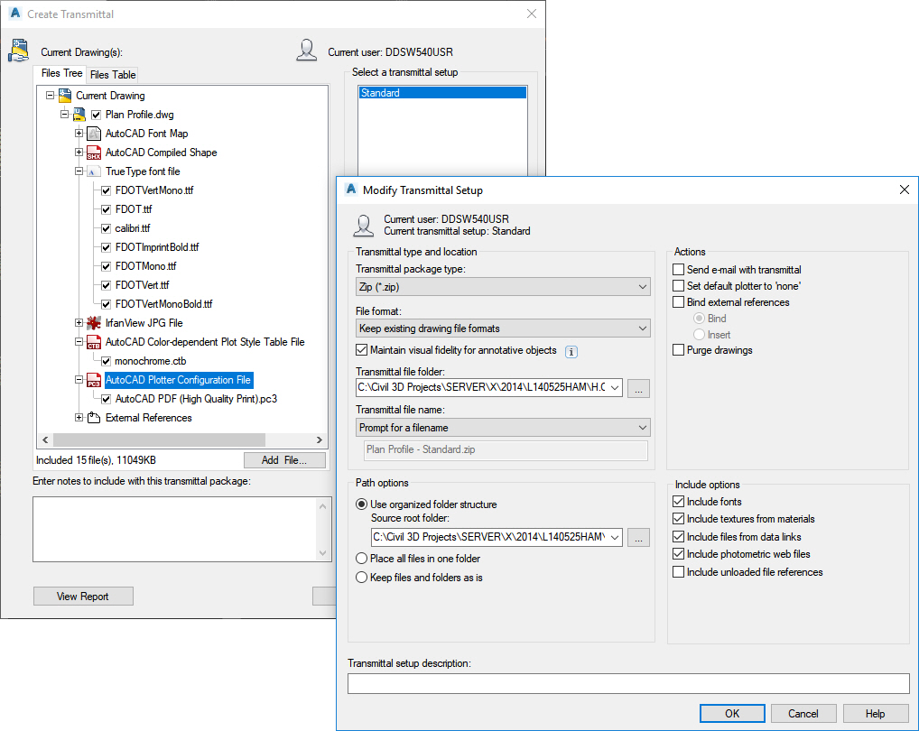
Task: Uncheck calibri.ttf font file
Action: [107, 228]
